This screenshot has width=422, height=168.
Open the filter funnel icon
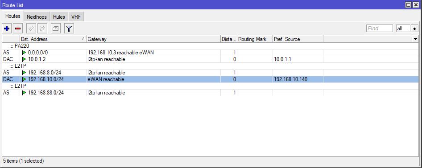(69, 29)
